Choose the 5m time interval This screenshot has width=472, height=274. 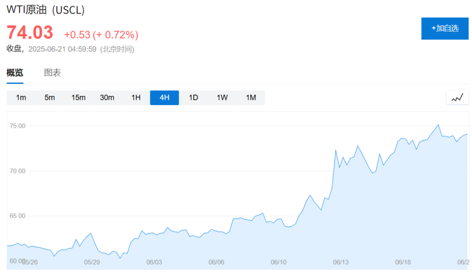50,98
